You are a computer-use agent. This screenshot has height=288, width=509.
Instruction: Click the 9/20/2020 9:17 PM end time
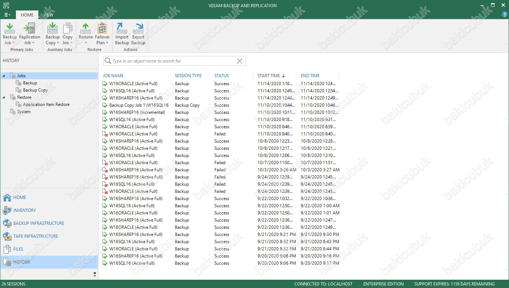click(320, 263)
